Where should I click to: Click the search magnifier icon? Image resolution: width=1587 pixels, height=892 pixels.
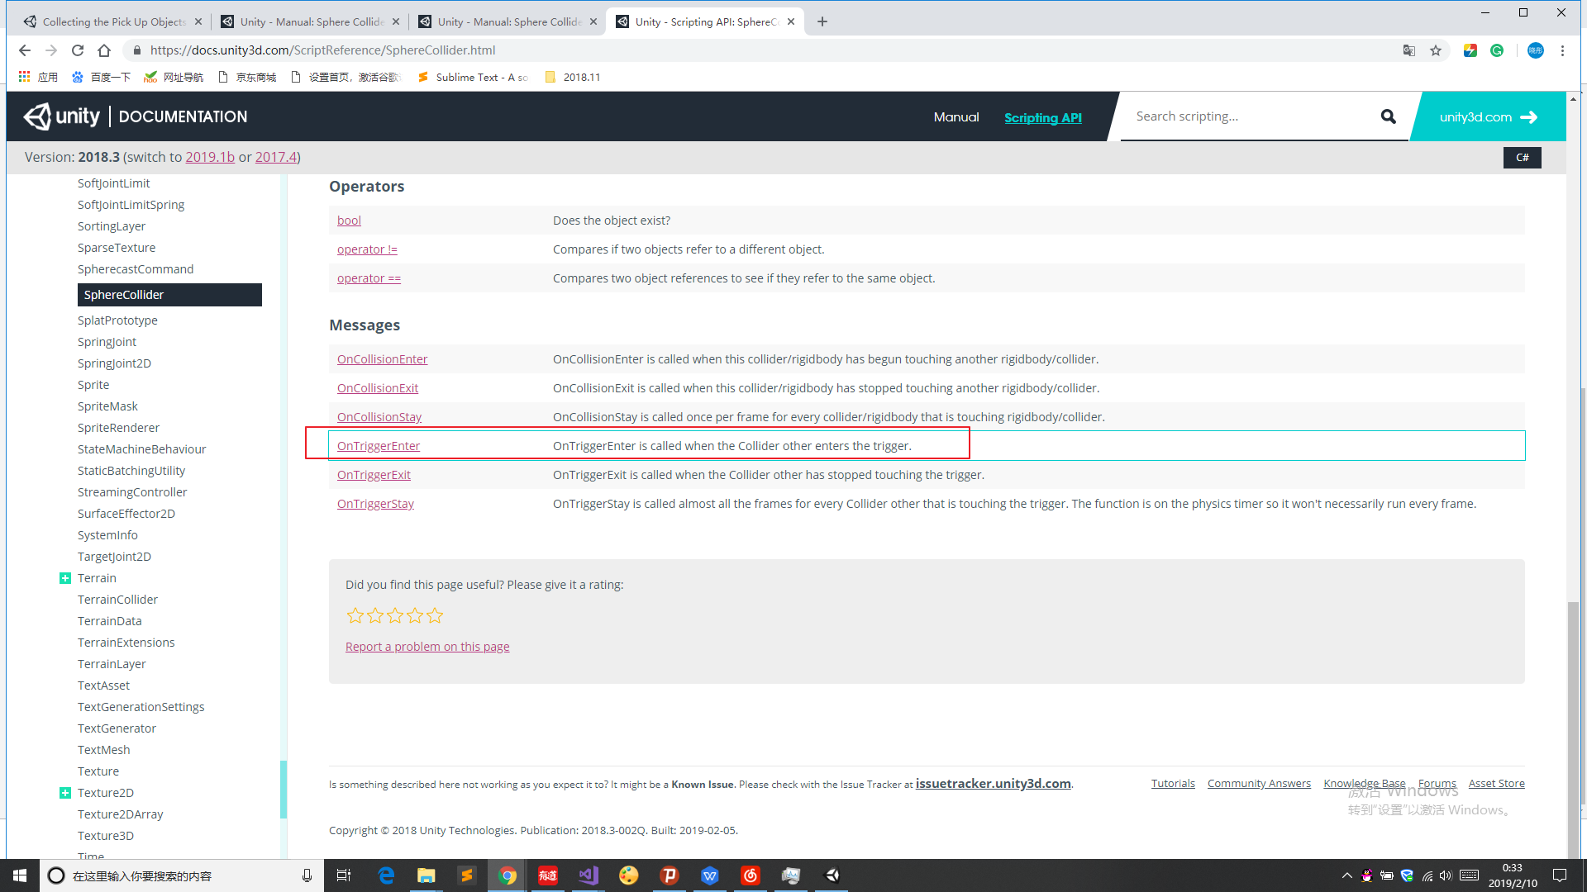click(1388, 116)
